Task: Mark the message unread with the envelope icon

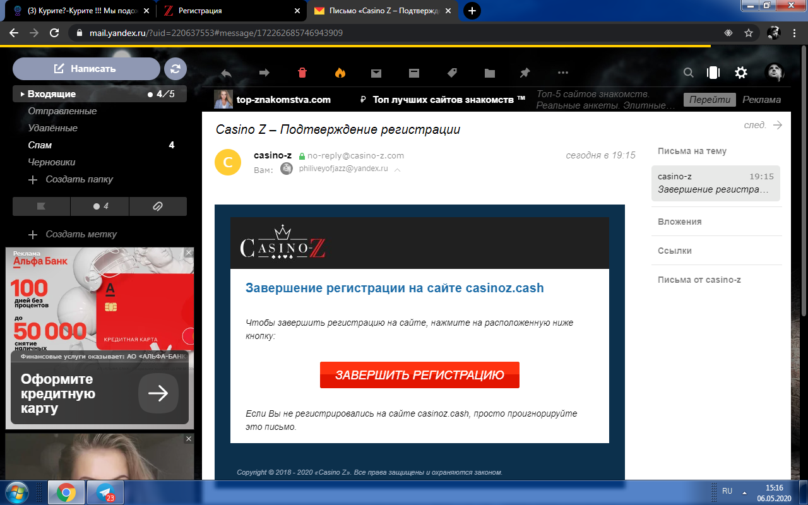Action: [376, 73]
